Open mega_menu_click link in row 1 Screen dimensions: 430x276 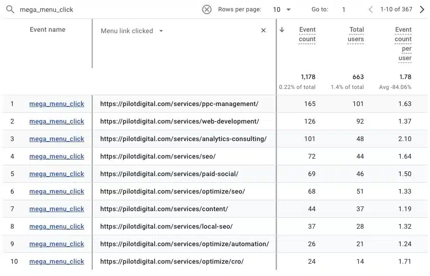coord(57,104)
